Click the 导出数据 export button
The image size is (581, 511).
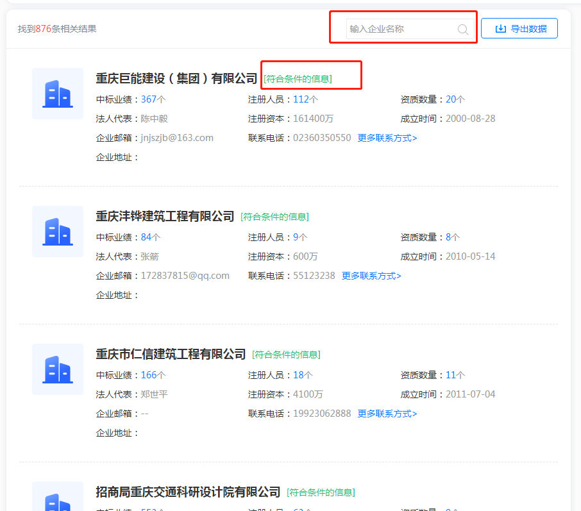[x=519, y=28]
